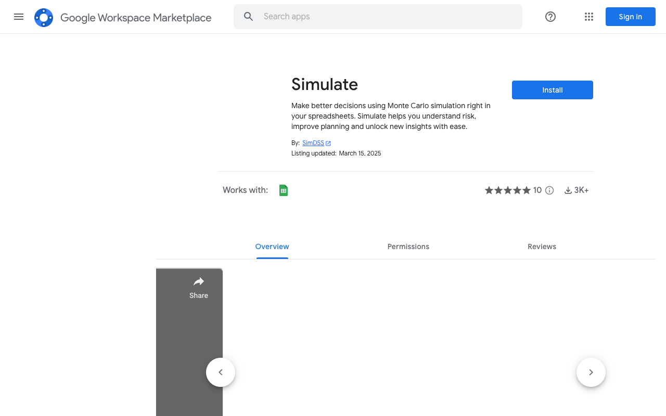This screenshot has width=666, height=416.
Task: Switch to the Permissions tab
Action: point(408,246)
